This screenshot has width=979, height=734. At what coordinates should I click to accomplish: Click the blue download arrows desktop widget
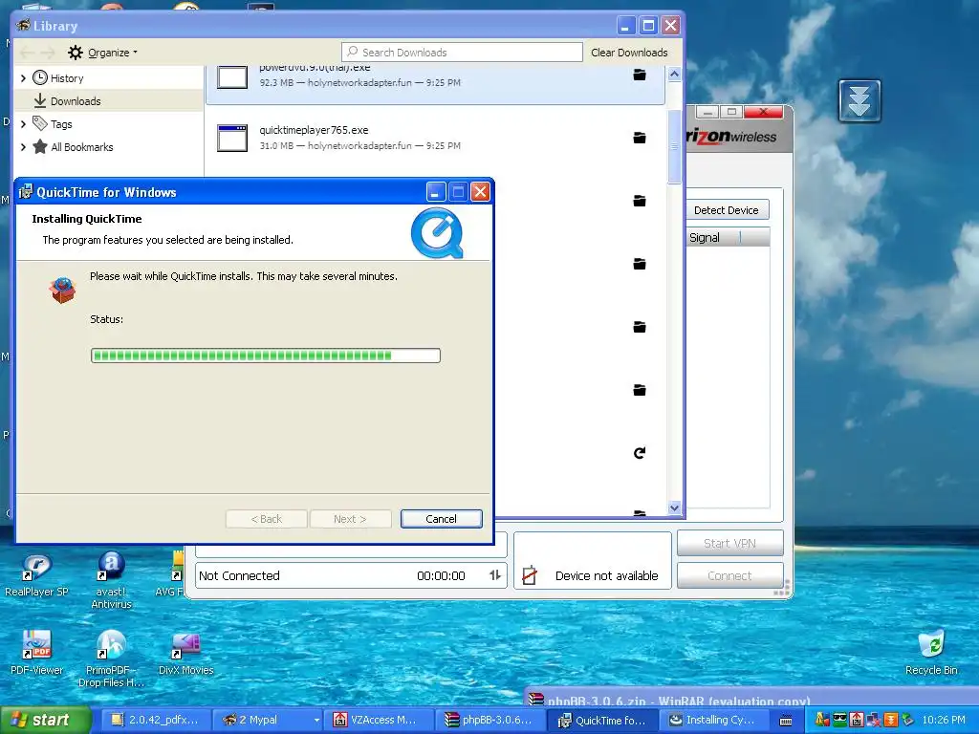tap(859, 100)
